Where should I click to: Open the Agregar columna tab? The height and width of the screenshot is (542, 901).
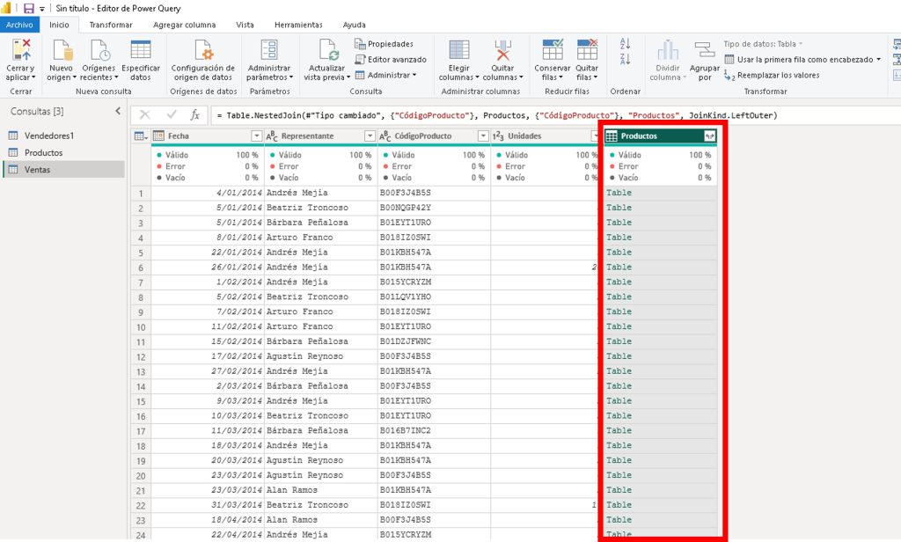click(x=184, y=25)
